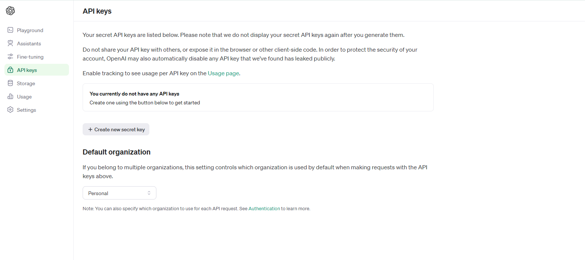Follow the Usage page link
The width and height of the screenshot is (585, 260).
(224, 73)
